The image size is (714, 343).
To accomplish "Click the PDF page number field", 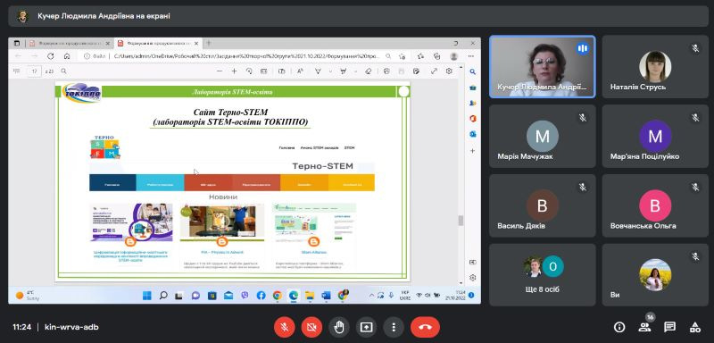I will click(34, 71).
